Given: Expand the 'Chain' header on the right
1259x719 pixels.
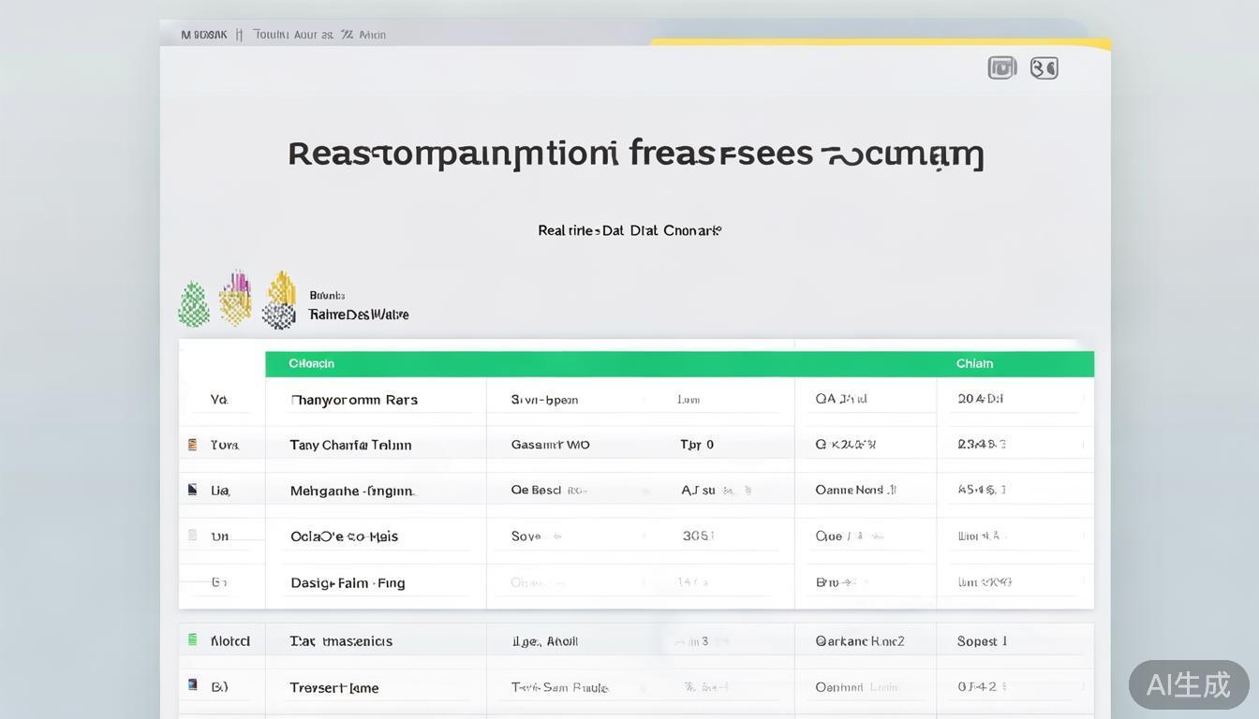Looking at the screenshot, I should (974, 362).
